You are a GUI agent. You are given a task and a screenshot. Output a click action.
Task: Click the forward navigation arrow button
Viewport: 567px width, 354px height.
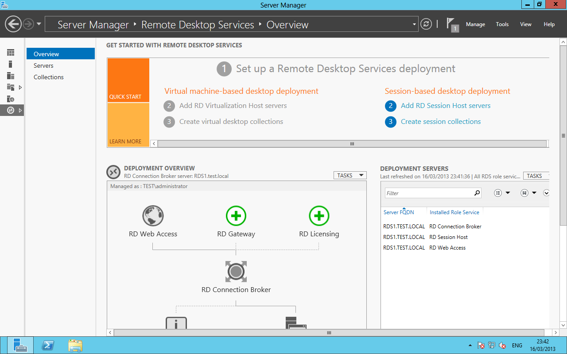coord(28,24)
